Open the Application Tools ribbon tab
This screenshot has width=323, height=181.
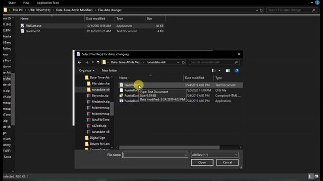point(48,3)
